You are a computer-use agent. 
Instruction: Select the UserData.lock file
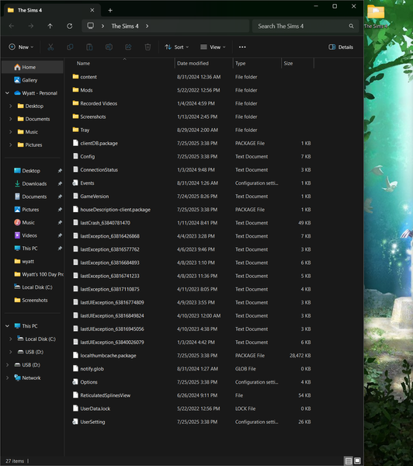[x=95, y=409]
